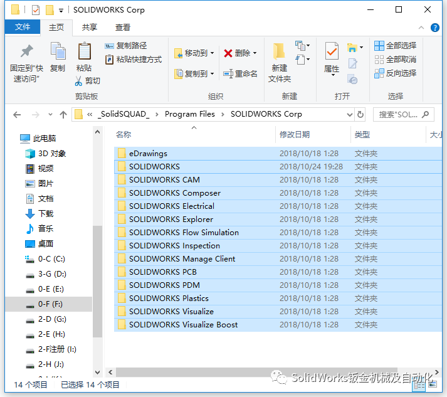Select 此电脑 (This PC) in sidebar

click(x=38, y=139)
